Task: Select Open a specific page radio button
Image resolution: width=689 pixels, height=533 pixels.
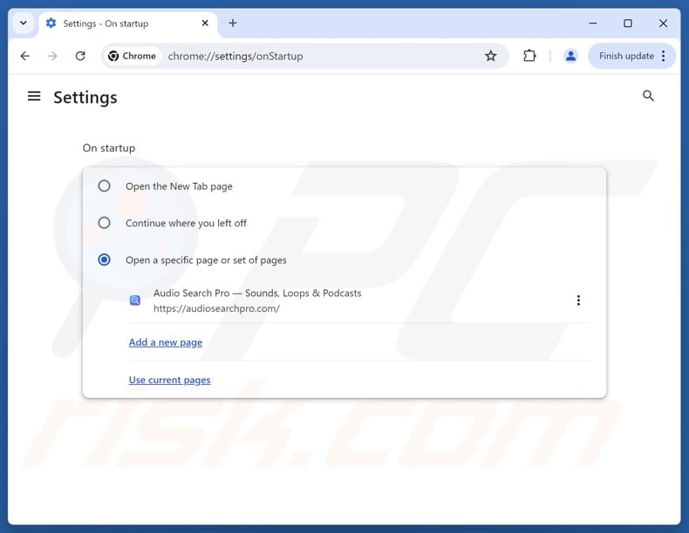Action: [105, 260]
